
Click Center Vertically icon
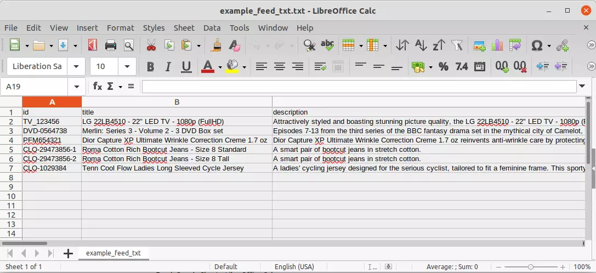pyautogui.click(x=378, y=66)
